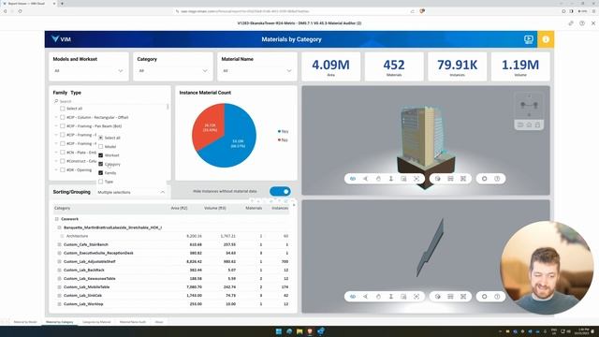Click presentation icon in blue header bar

coord(528,39)
